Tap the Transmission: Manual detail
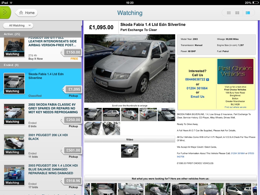The width and height of the screenshot is (260, 195). click(x=191, y=45)
